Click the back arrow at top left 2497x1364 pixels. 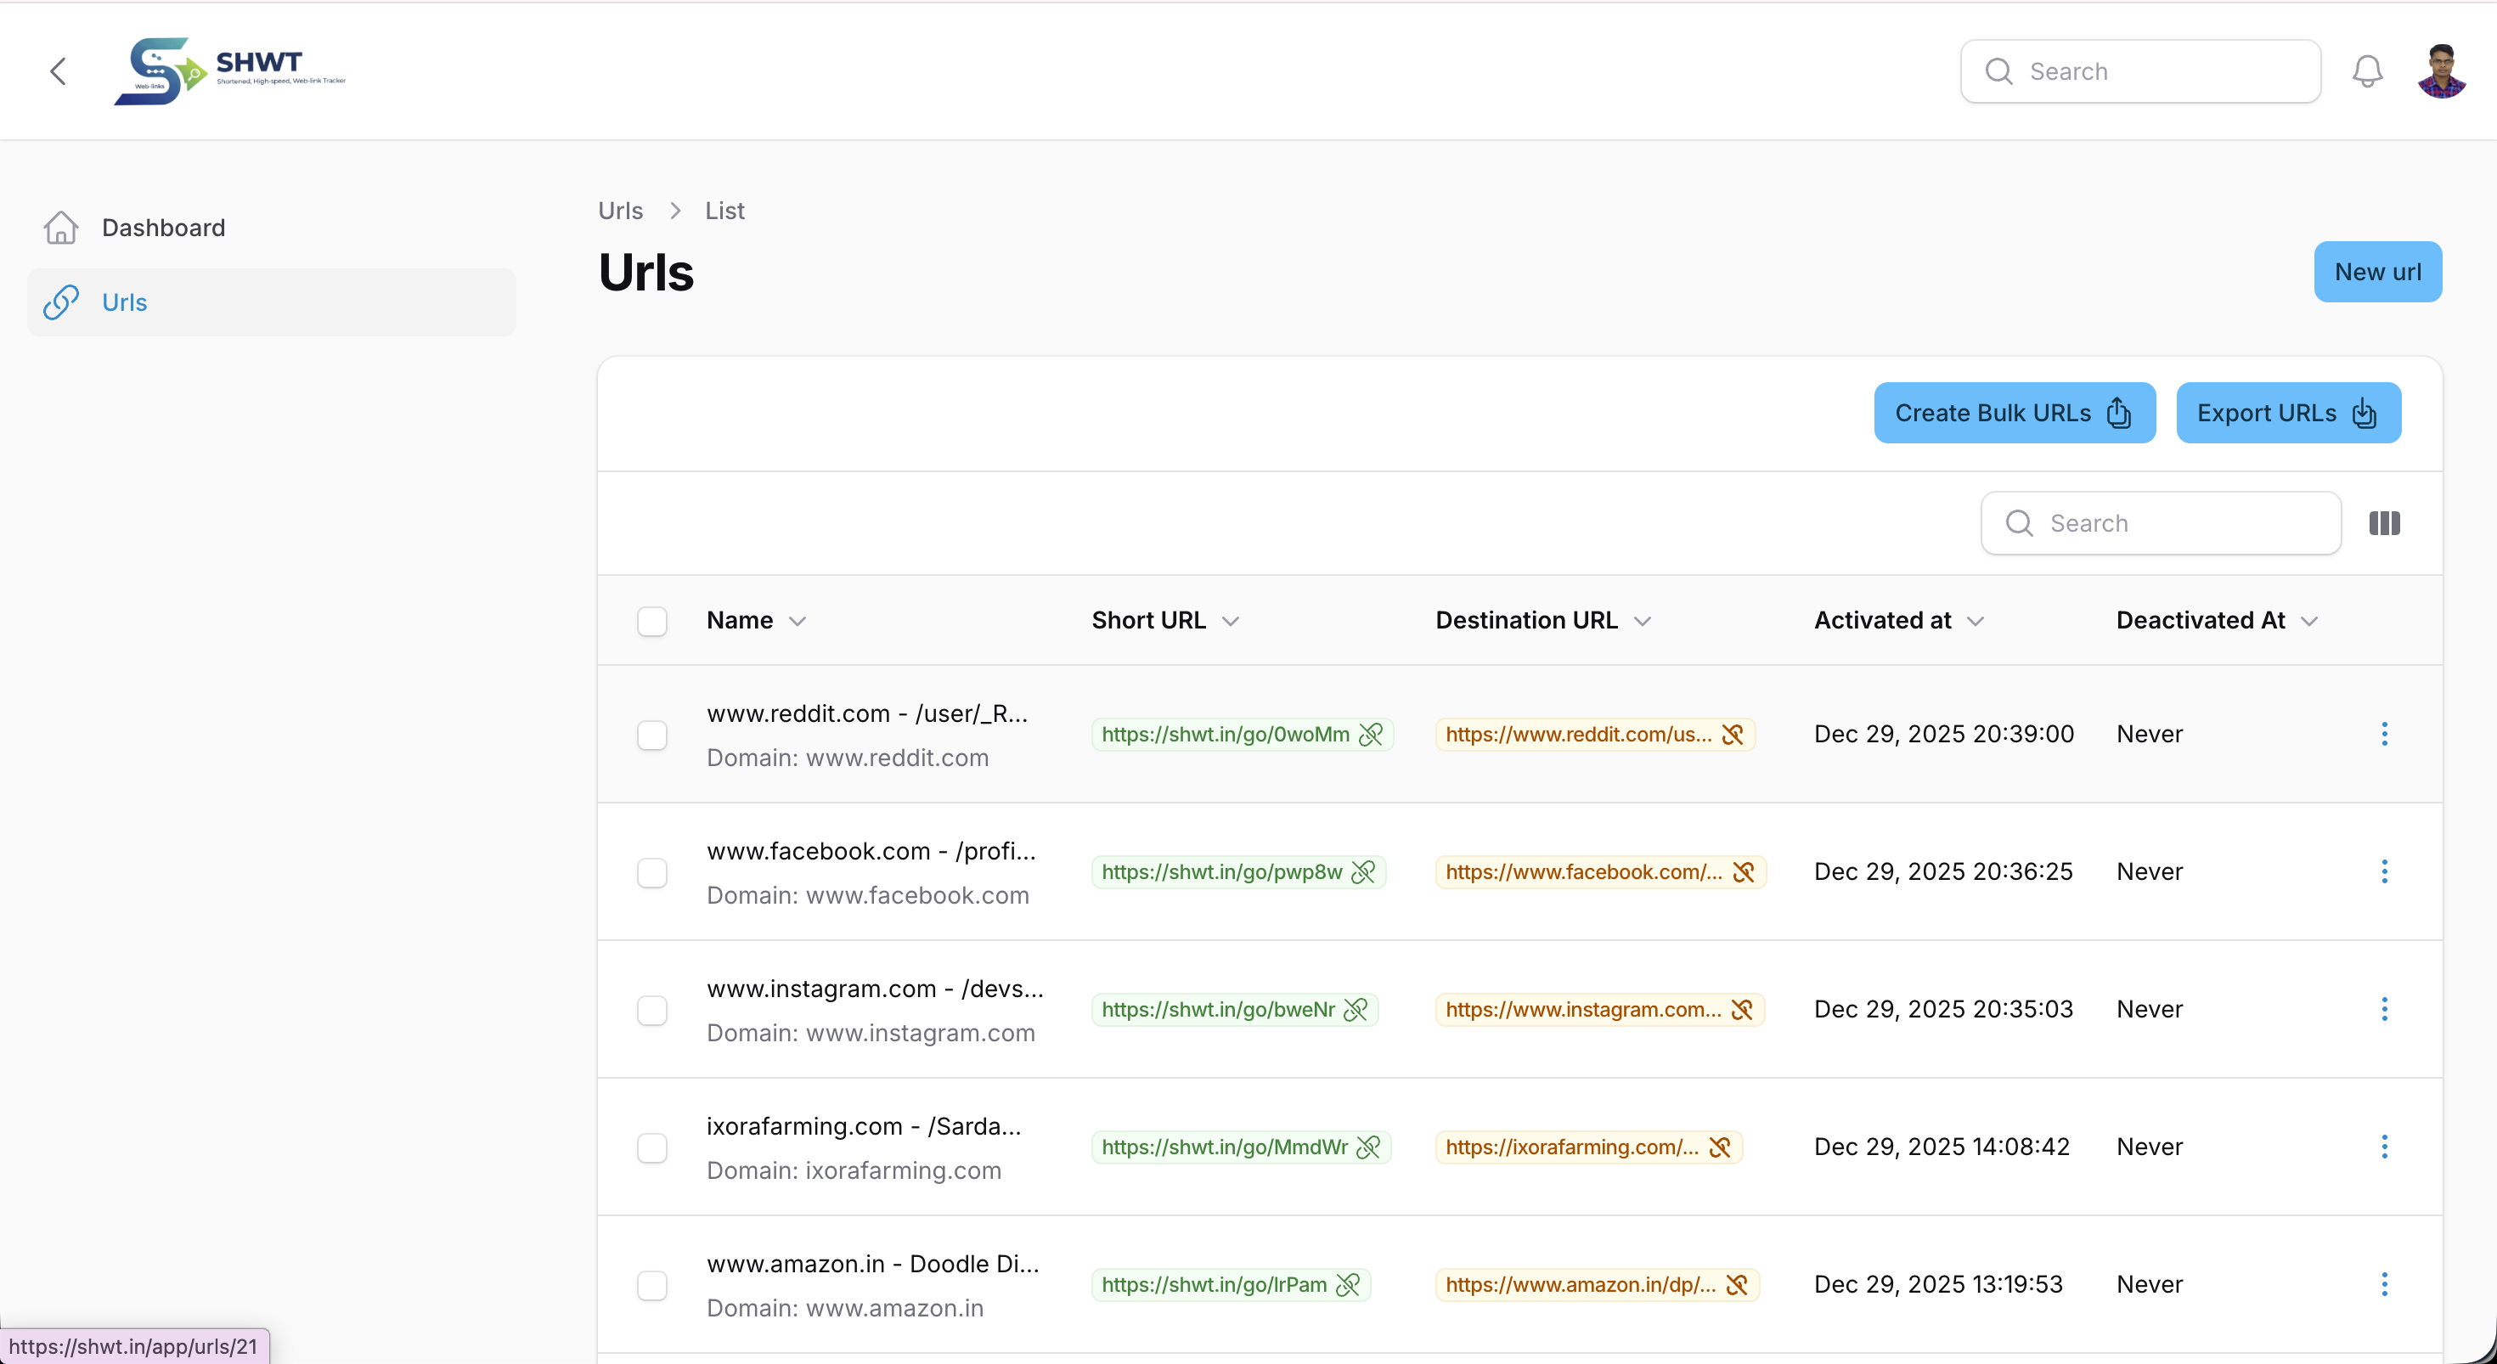point(57,70)
